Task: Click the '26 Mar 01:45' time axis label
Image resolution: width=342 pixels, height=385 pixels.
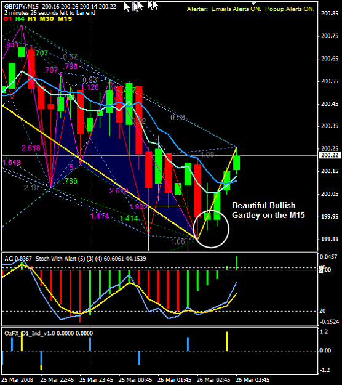Action: pos(174,380)
